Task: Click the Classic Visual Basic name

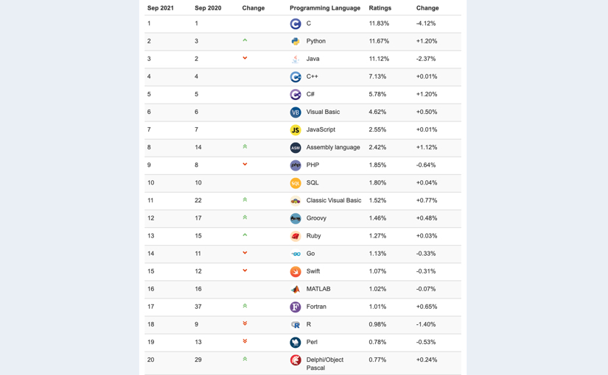Action: click(334, 201)
